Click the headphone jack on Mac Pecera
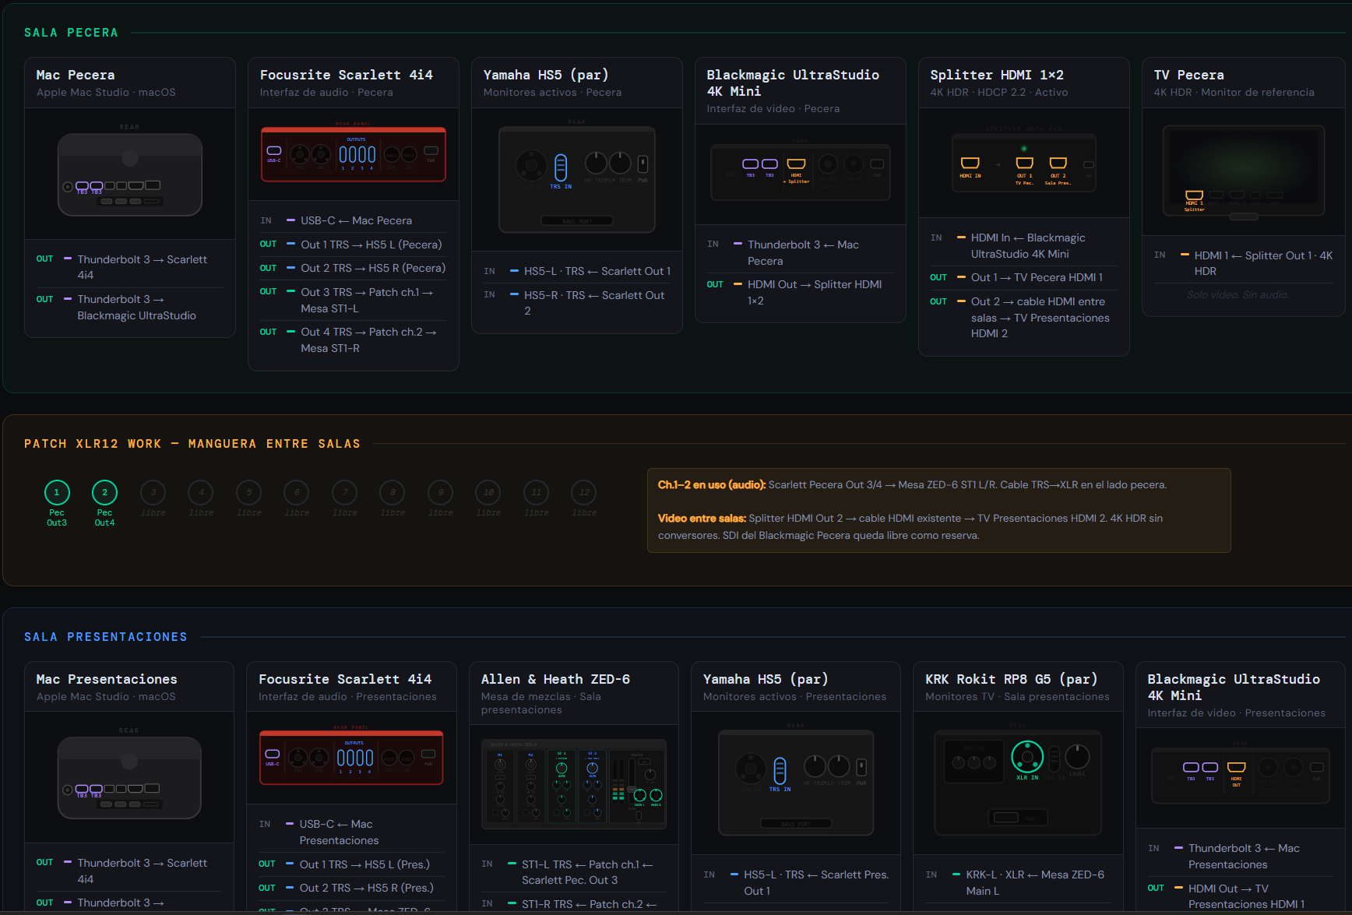This screenshot has width=1352, height=915. pyautogui.click(x=68, y=187)
